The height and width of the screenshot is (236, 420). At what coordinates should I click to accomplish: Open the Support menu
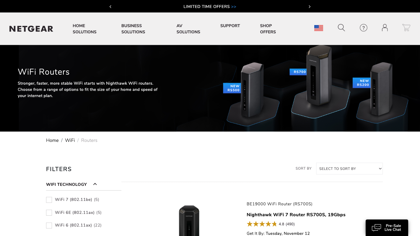[x=230, y=26]
